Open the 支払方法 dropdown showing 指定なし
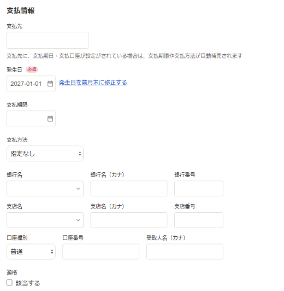This screenshot has width=284, height=291. pos(45,154)
